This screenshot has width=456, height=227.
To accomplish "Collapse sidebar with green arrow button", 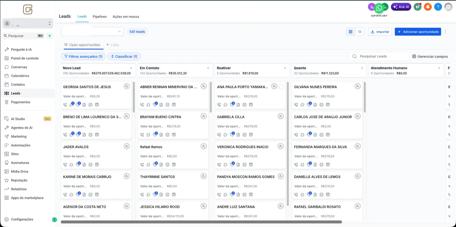I will pos(54,220).
